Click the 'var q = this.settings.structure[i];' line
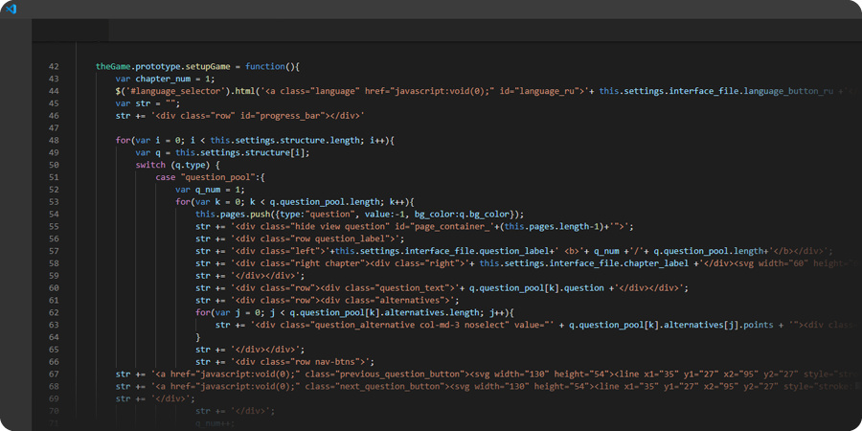 (222, 153)
